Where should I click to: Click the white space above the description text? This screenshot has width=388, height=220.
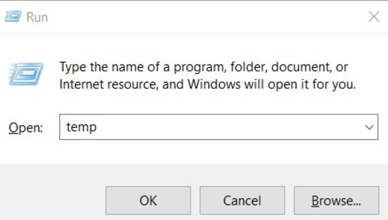194,47
